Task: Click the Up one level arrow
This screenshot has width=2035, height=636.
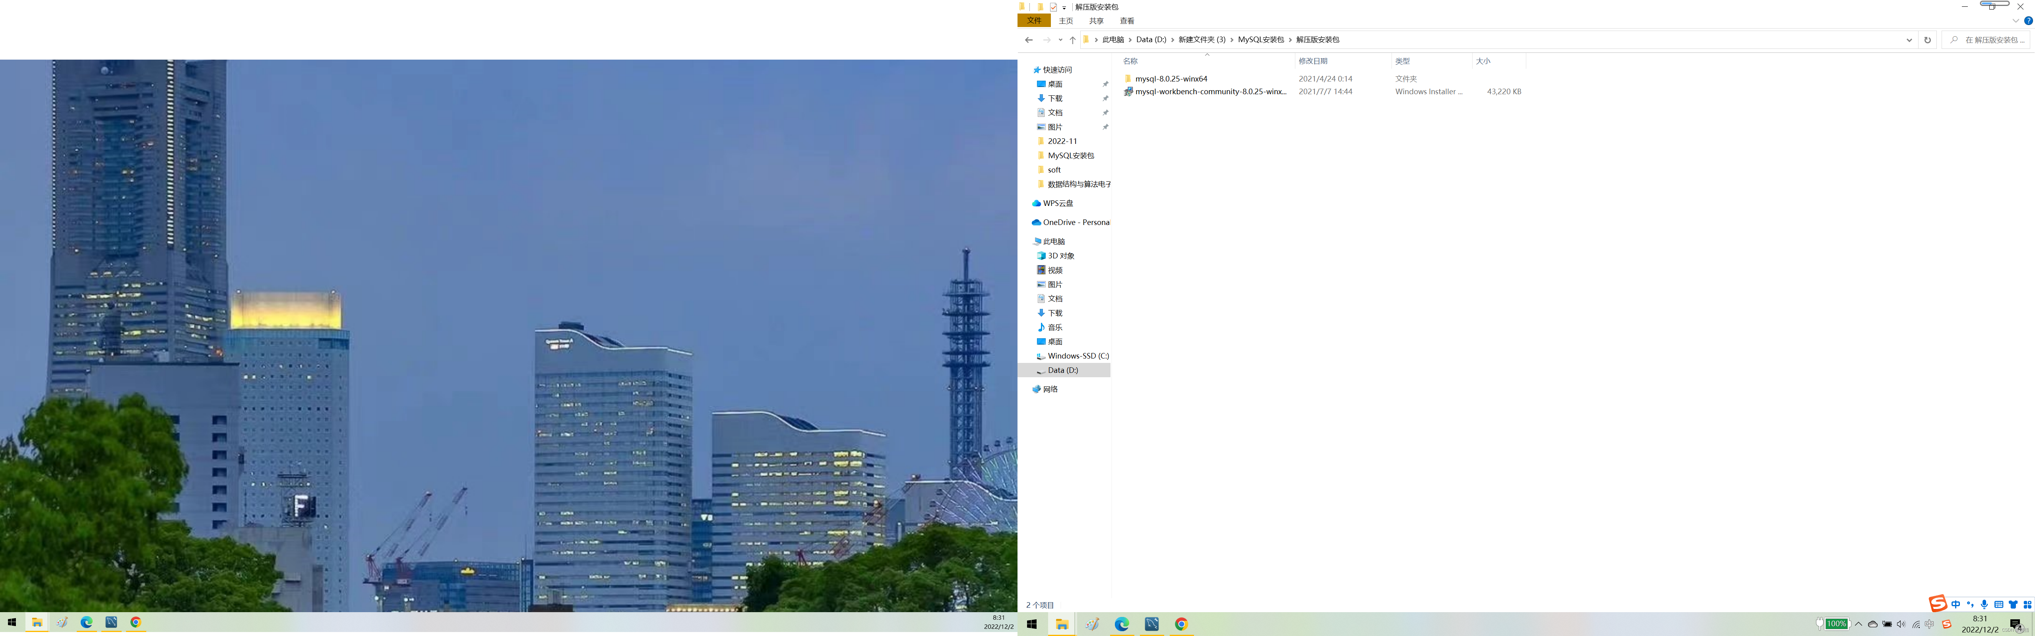Action: [x=1072, y=39]
